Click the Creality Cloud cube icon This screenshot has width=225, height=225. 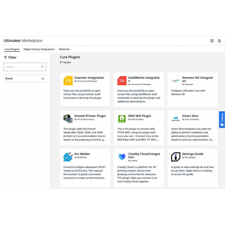(x=122, y=157)
